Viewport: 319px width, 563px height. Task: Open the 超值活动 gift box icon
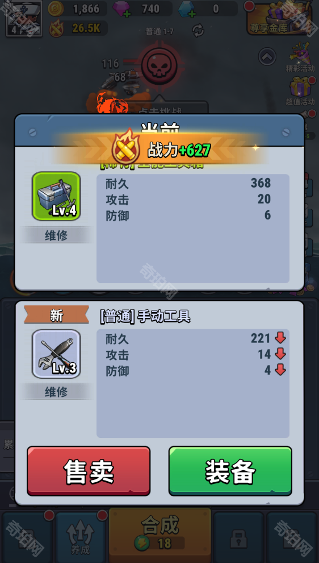point(300,91)
